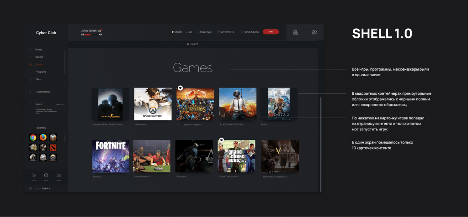Toggle the favorite heart on Grand Theft Auto V
This screenshot has width=468, height=217.
(222, 140)
